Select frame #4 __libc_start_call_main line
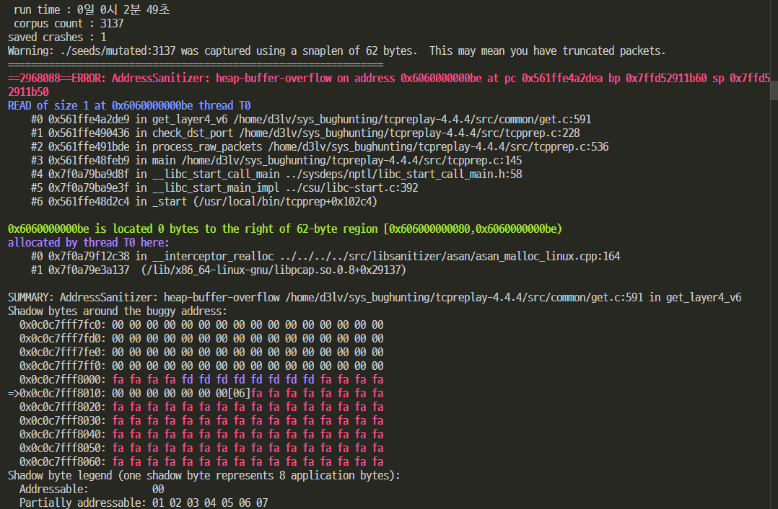 (x=276, y=174)
